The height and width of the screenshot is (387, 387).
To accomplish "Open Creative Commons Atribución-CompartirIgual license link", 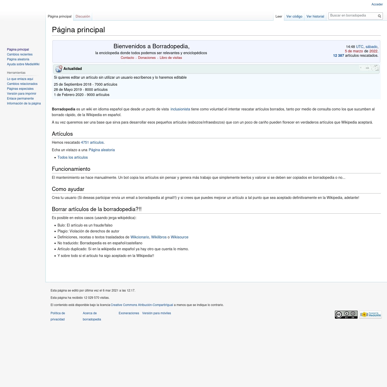I will point(142,305).
